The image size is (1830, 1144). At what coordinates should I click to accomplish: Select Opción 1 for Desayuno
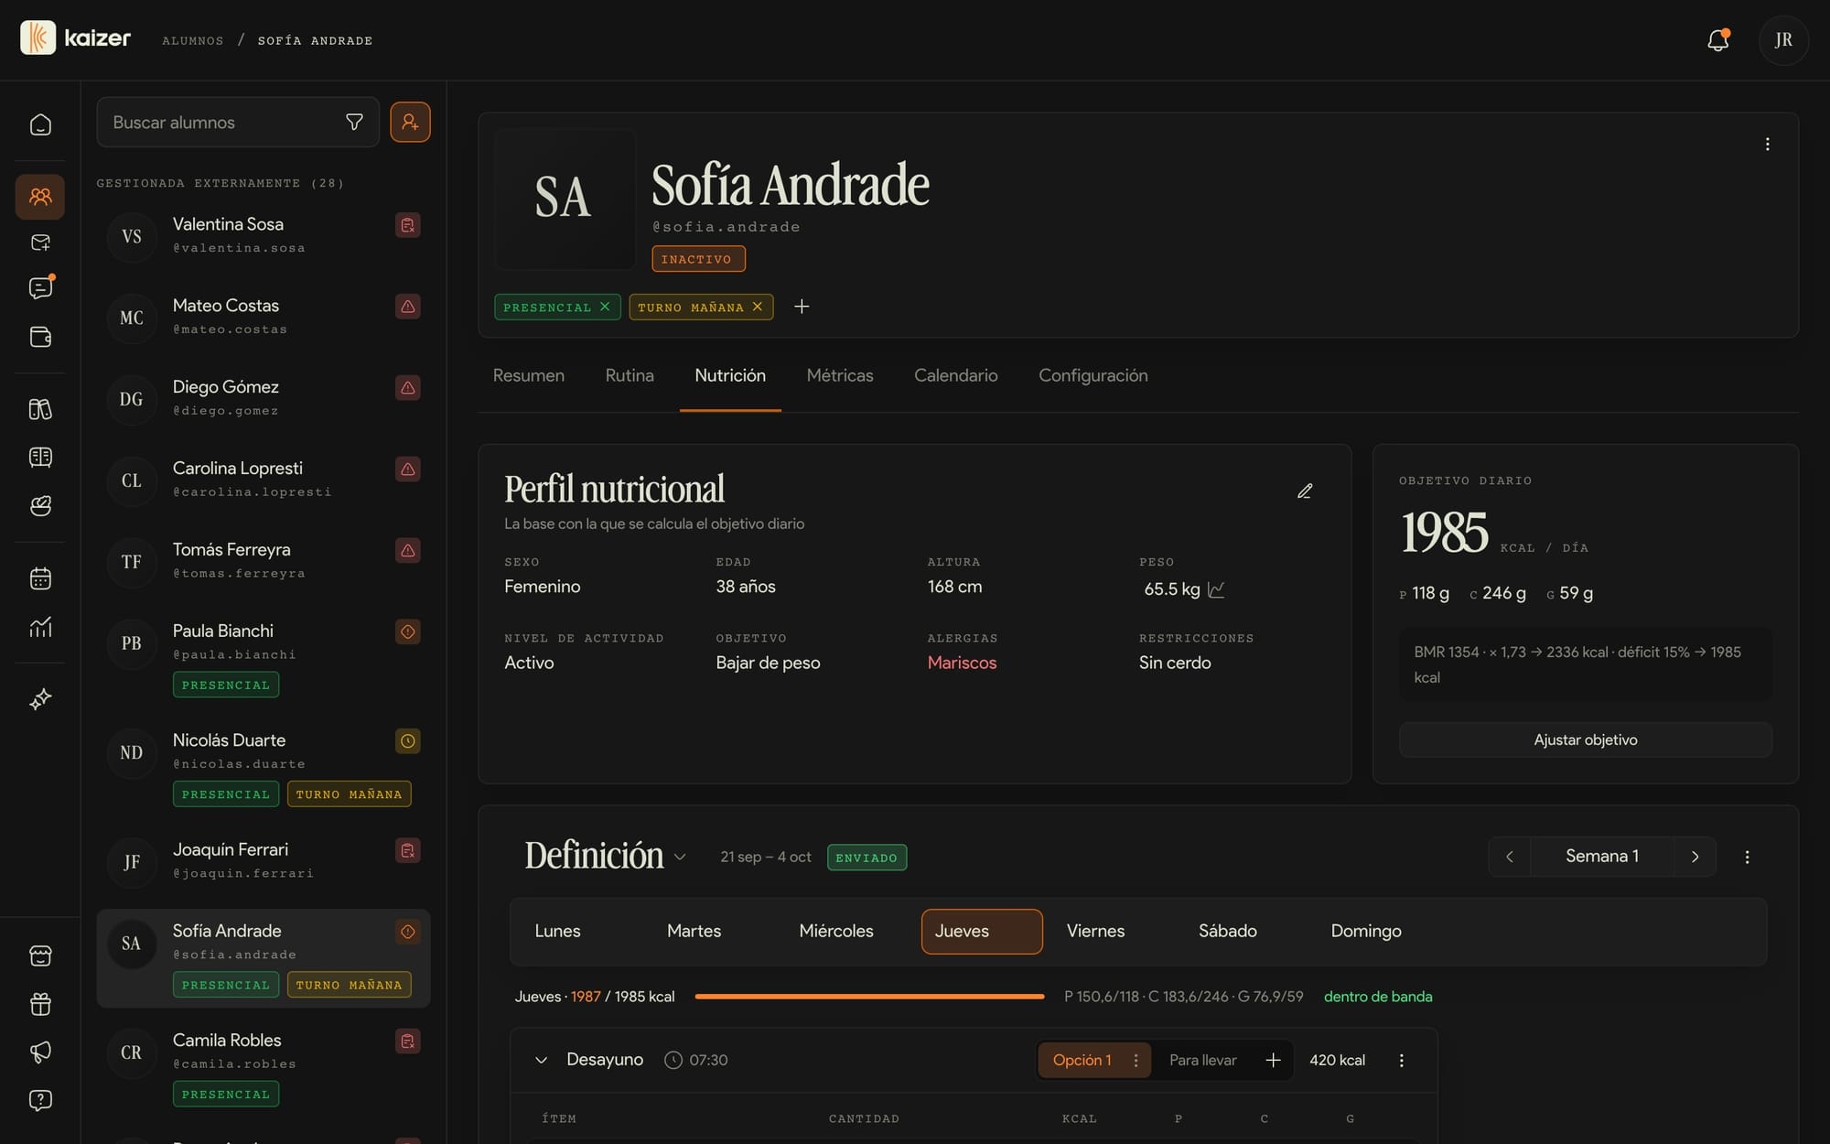coord(1082,1060)
